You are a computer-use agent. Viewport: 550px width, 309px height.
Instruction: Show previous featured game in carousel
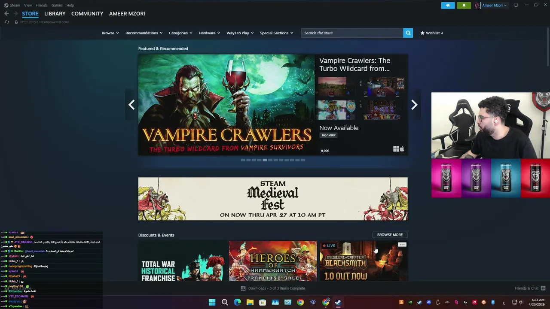131,105
